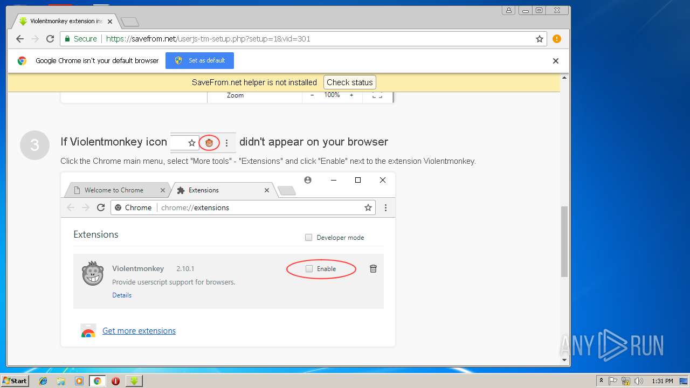This screenshot has width=690, height=388.
Task: Open a new browser tab
Action: point(130,22)
